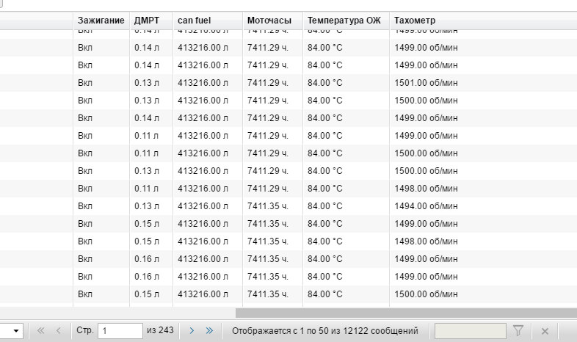Click the message count text showing 12122 сообщений

tap(324, 331)
